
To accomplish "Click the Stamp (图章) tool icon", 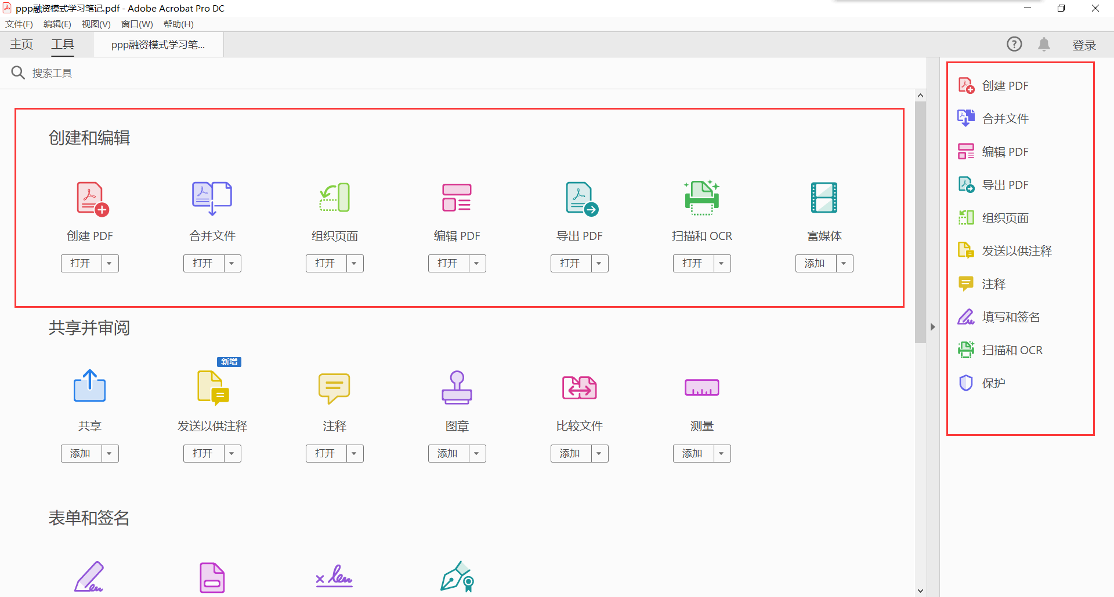I will point(457,387).
